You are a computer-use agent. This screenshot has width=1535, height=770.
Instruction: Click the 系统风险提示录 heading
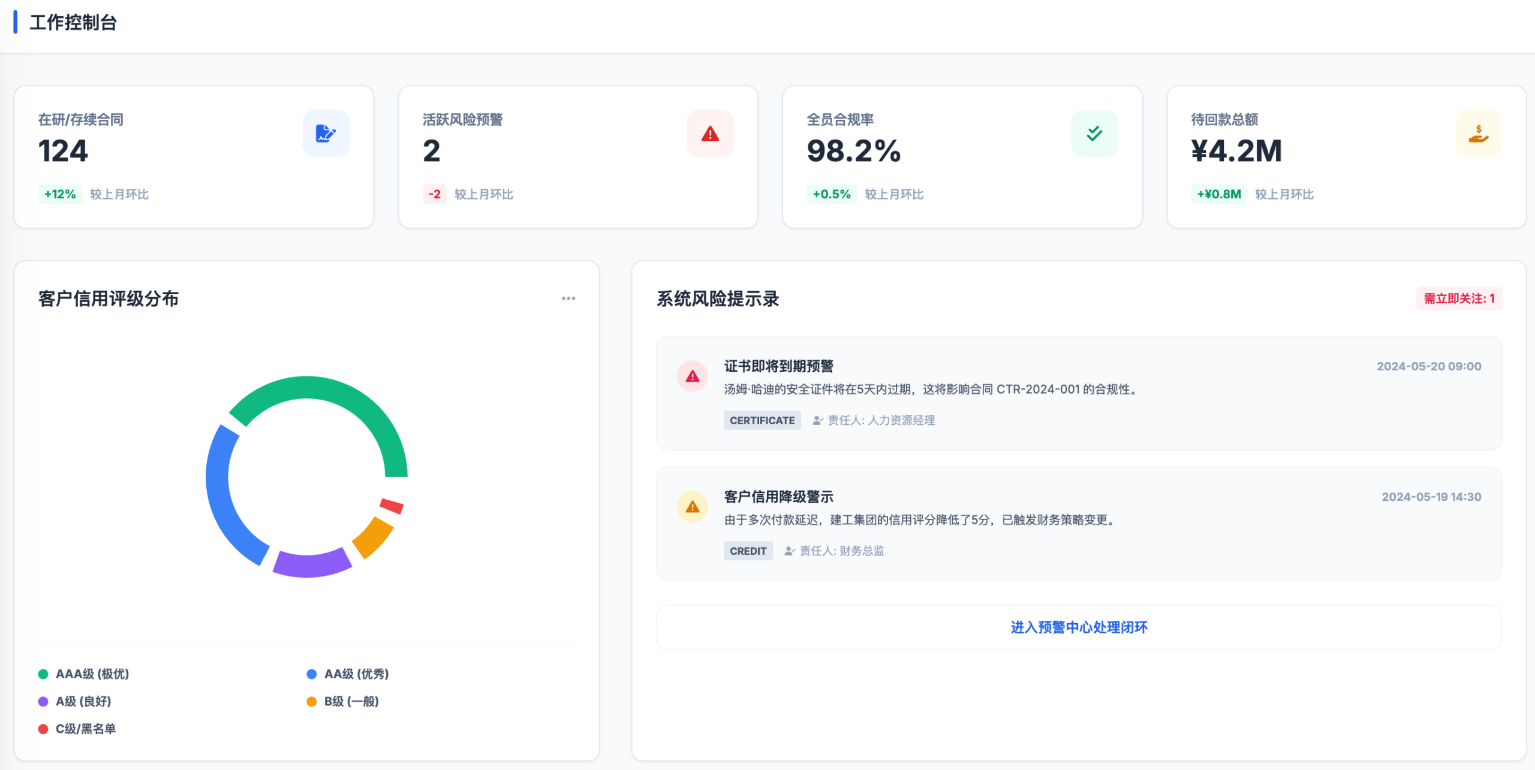point(718,298)
